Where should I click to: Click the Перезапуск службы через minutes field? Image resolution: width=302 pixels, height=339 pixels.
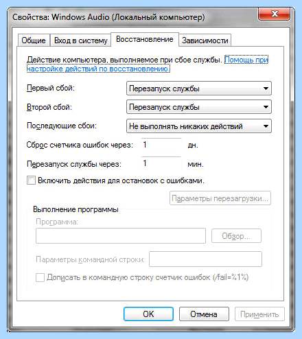(161, 163)
